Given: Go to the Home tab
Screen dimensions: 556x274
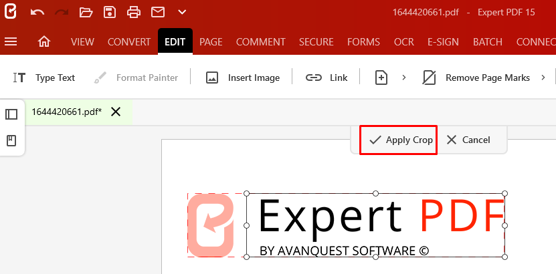Looking at the screenshot, I should (x=44, y=42).
